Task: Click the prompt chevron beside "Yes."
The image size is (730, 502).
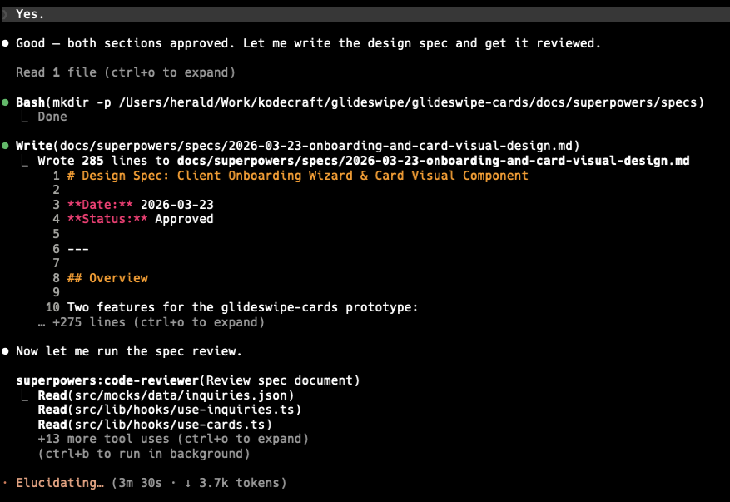Action: (x=5, y=14)
